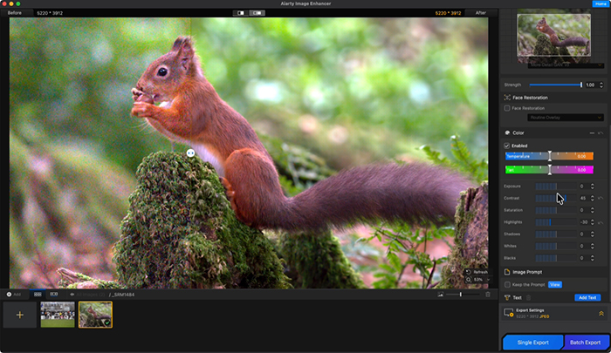Uncheck the Color Enabled checkbox

[508, 146]
